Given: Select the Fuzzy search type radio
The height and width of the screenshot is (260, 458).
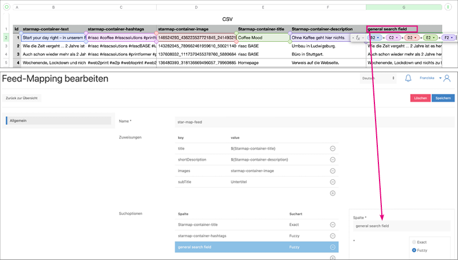Looking at the screenshot, I should click(x=415, y=250).
